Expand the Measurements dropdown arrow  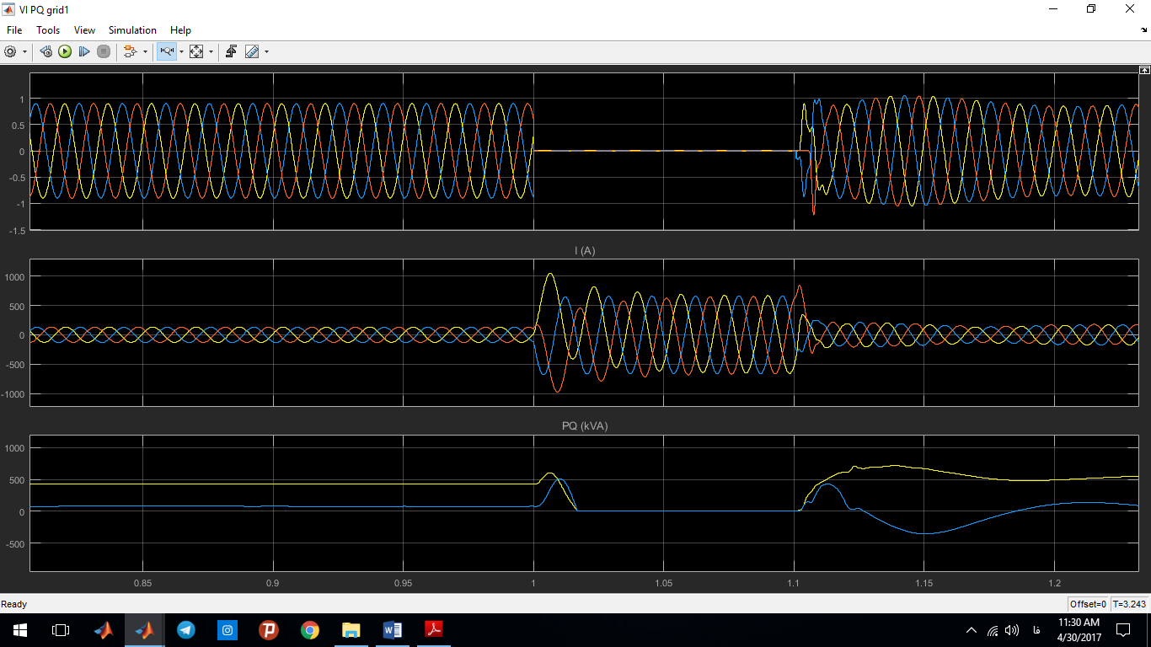[x=266, y=51]
